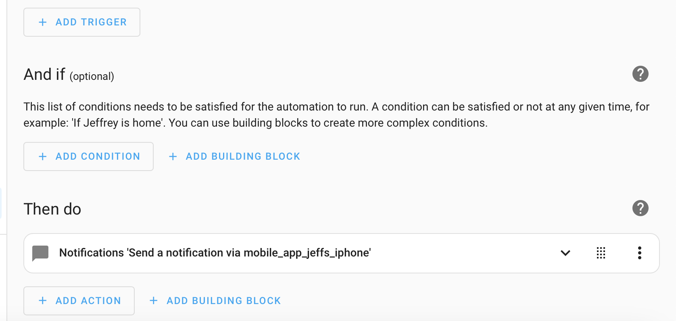
Task: Click the Notifications message bubble icon
Action: point(40,253)
